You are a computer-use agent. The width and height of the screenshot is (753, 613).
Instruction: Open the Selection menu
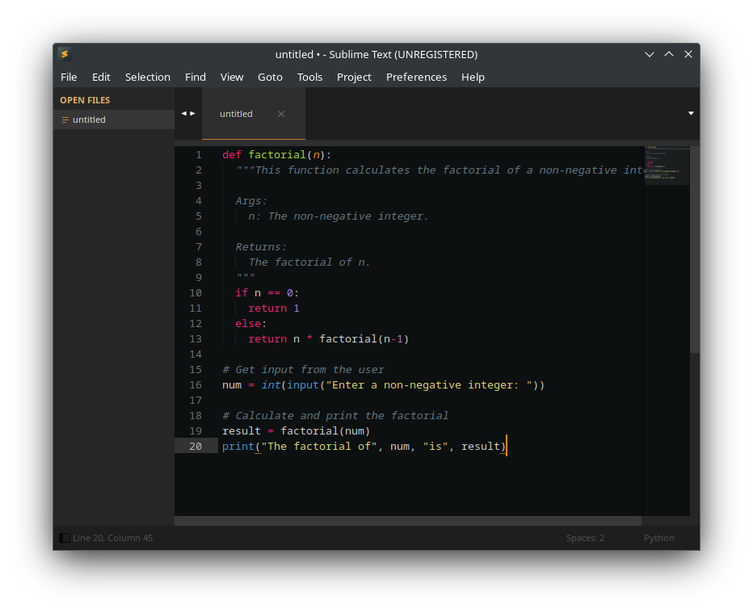coord(148,77)
